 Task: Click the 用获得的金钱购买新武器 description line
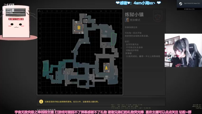(137, 36)
